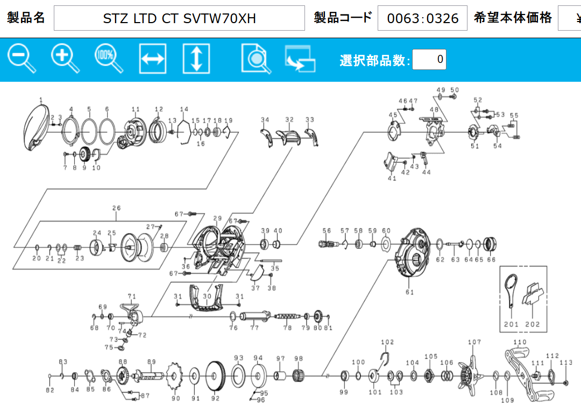Click the product name field STZ LTD CT SVTW70XH
The height and width of the screenshot is (412, 581).
tap(179, 19)
